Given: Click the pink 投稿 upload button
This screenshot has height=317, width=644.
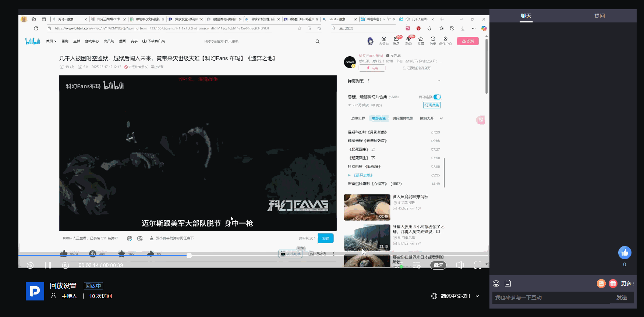Looking at the screenshot, I should coord(468,41).
